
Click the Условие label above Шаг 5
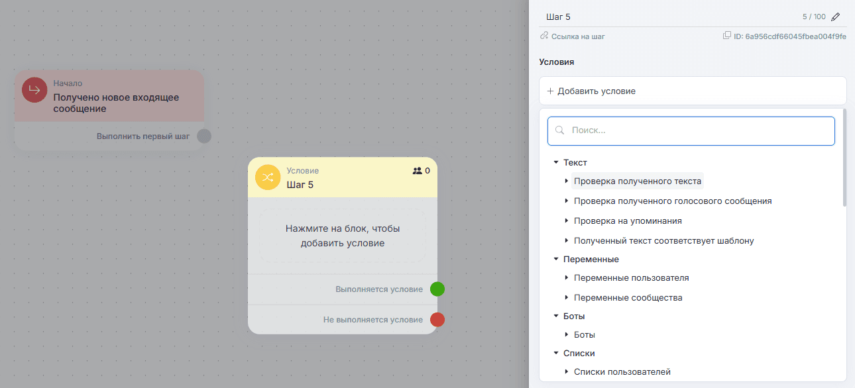coord(303,171)
